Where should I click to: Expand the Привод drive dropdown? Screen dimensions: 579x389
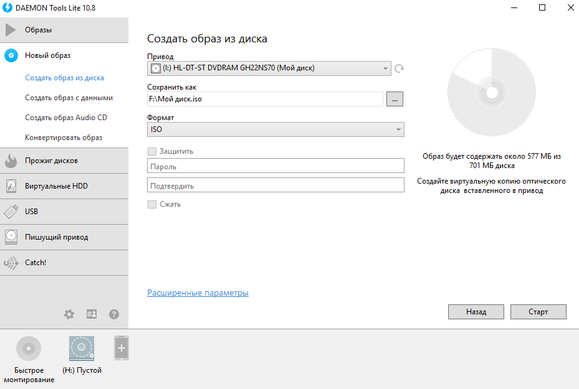269,68
